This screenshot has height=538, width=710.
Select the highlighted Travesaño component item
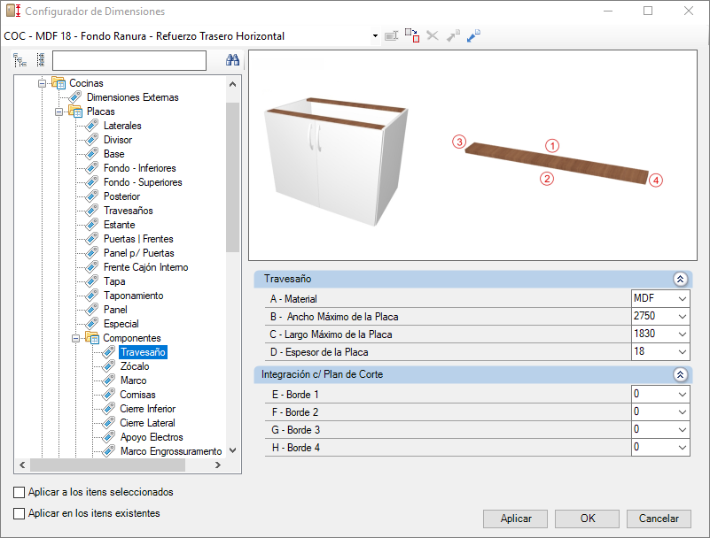click(x=143, y=352)
